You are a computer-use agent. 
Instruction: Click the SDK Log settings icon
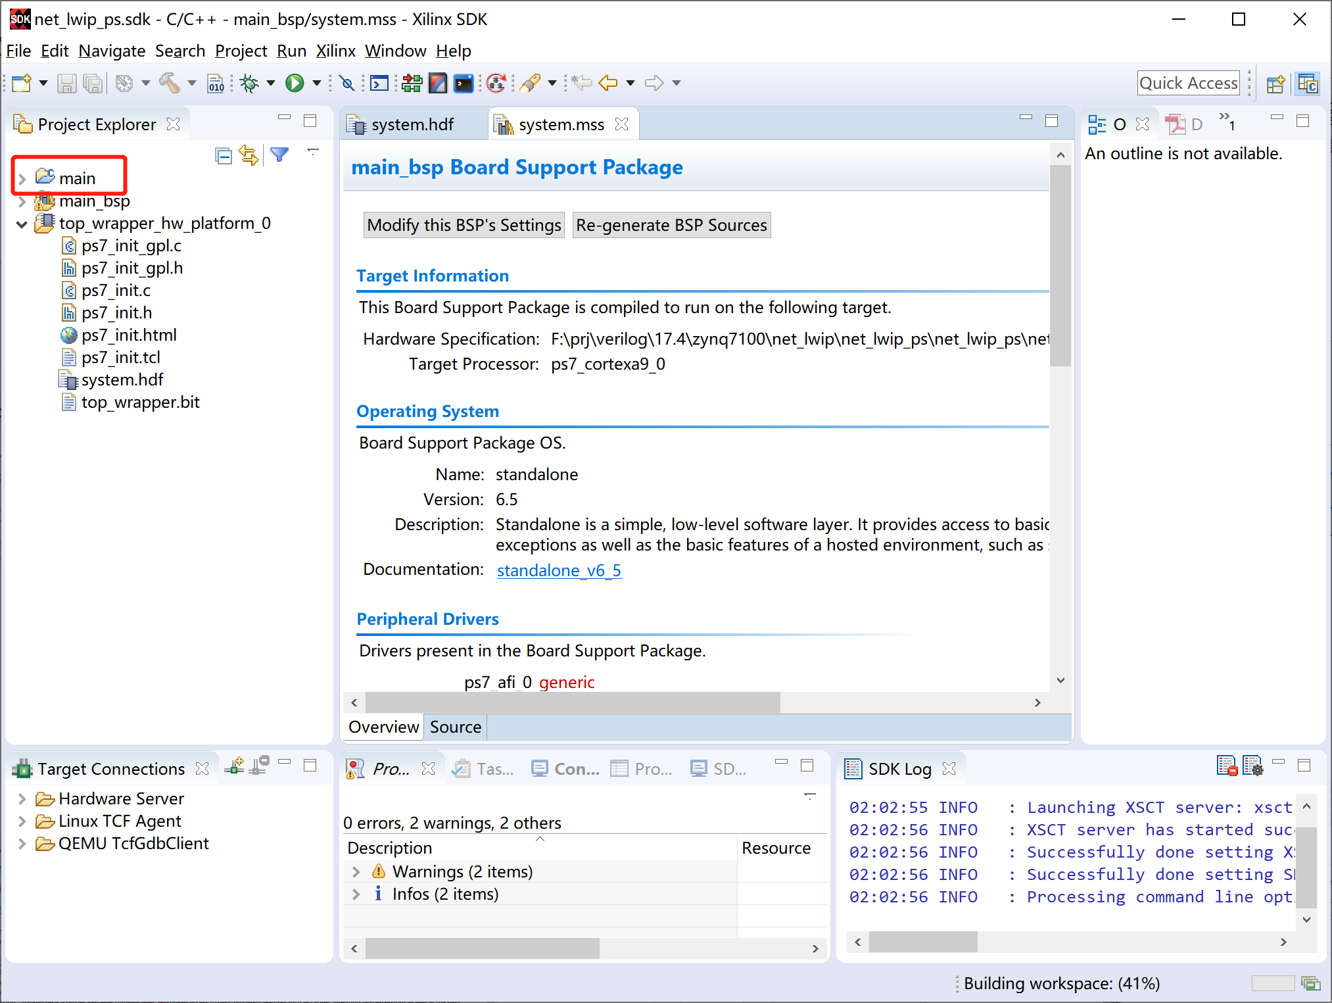1252,766
